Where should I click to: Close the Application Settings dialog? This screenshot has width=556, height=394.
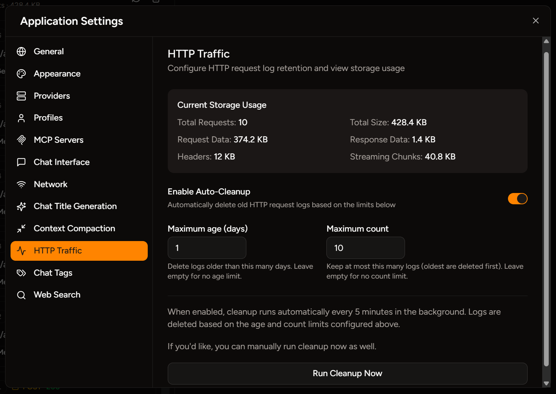tap(536, 21)
